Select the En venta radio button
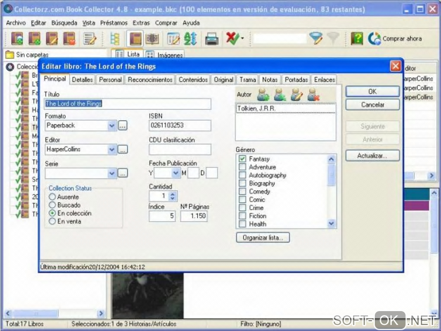 (x=52, y=221)
